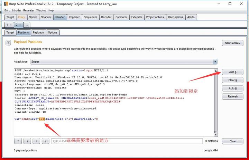Focus the search term input field

pyautogui.click(x=127, y=141)
